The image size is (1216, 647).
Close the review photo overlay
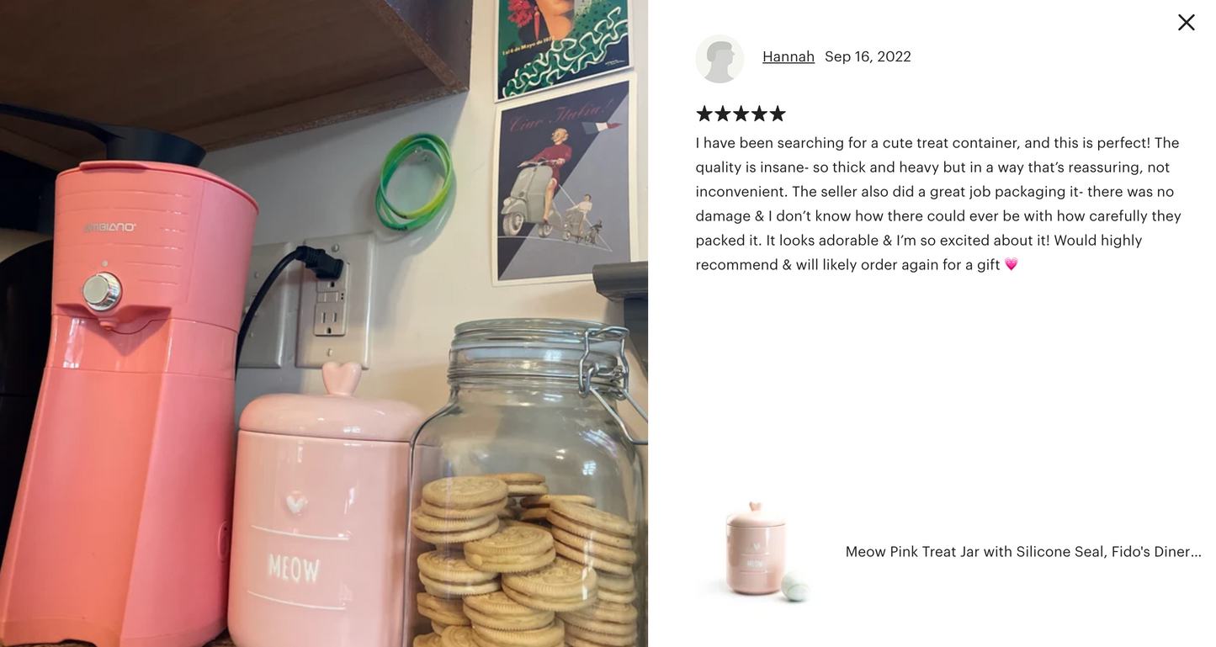(1186, 23)
